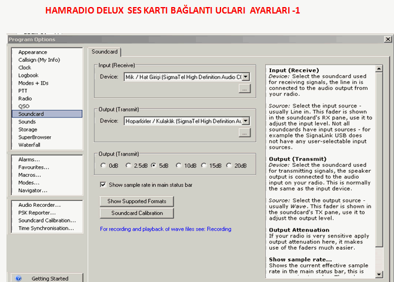This screenshot has width=394, height=282.
Task: Click the ellipsis button under Output device
Action: (245, 133)
